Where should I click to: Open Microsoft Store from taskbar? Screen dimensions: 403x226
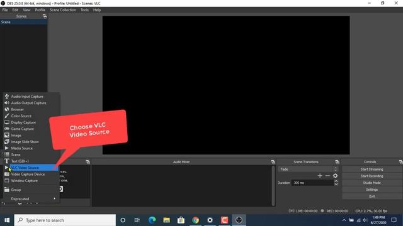point(181,220)
